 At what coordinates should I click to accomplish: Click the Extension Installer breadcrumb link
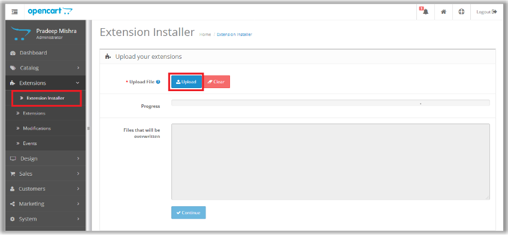[234, 34]
